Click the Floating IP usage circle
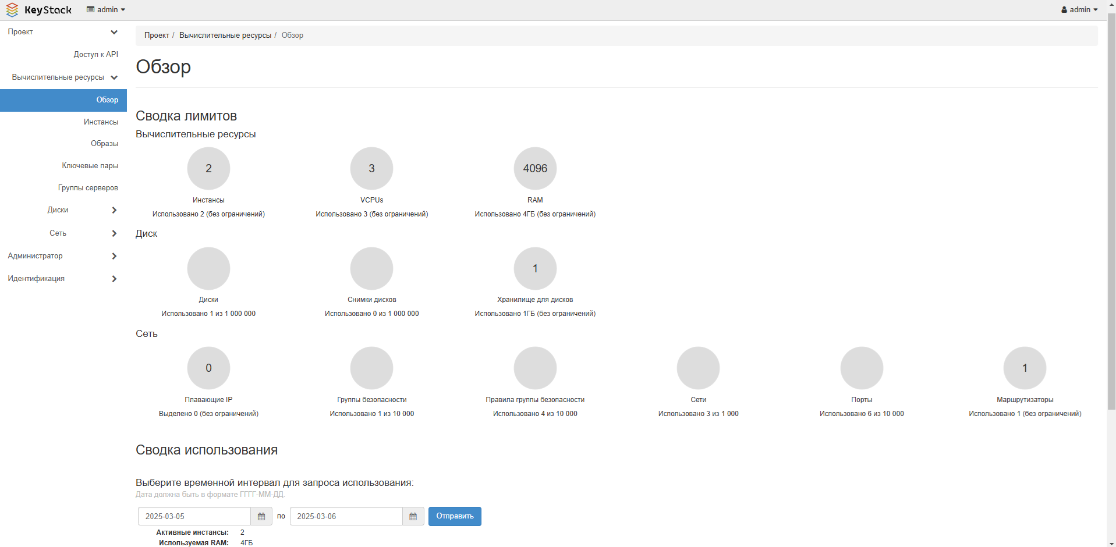Screen dimensions: 1116x547 click(x=208, y=368)
